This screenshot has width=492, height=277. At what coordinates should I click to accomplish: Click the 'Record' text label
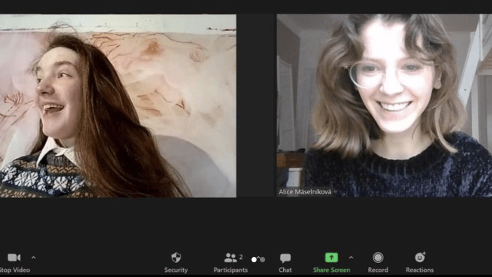378,270
